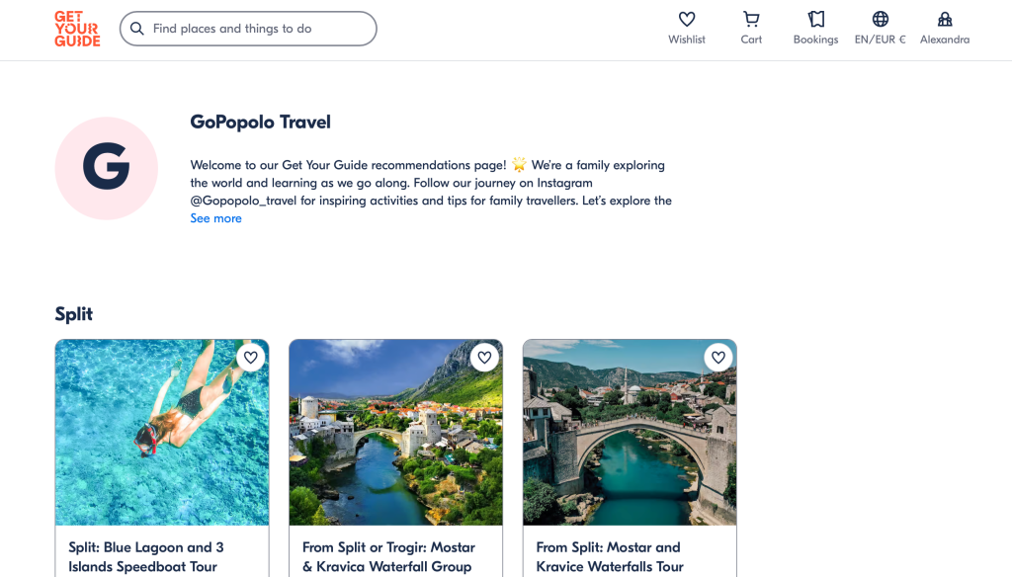Click the magnifying glass search icon

[137, 29]
